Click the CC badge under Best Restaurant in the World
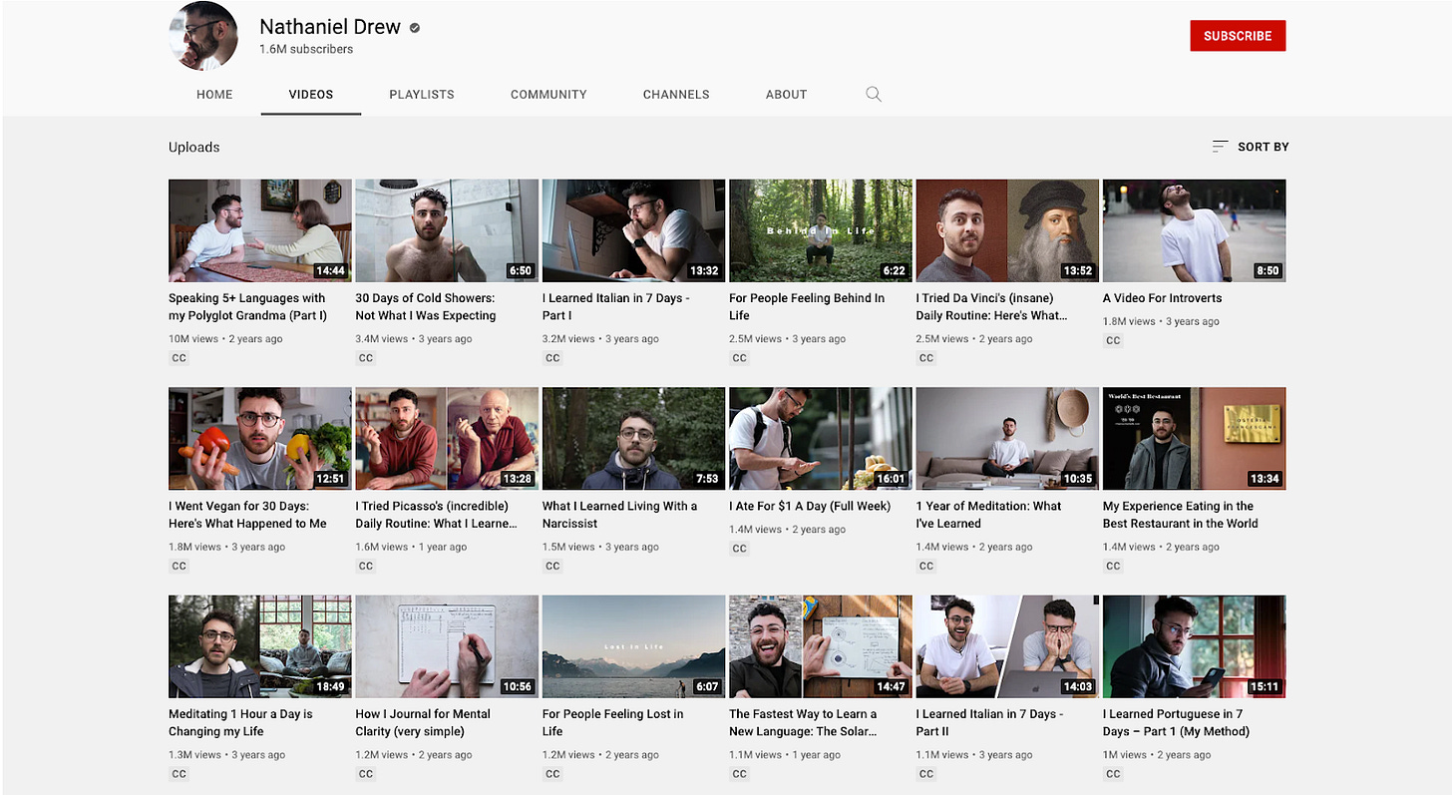 point(1113,566)
